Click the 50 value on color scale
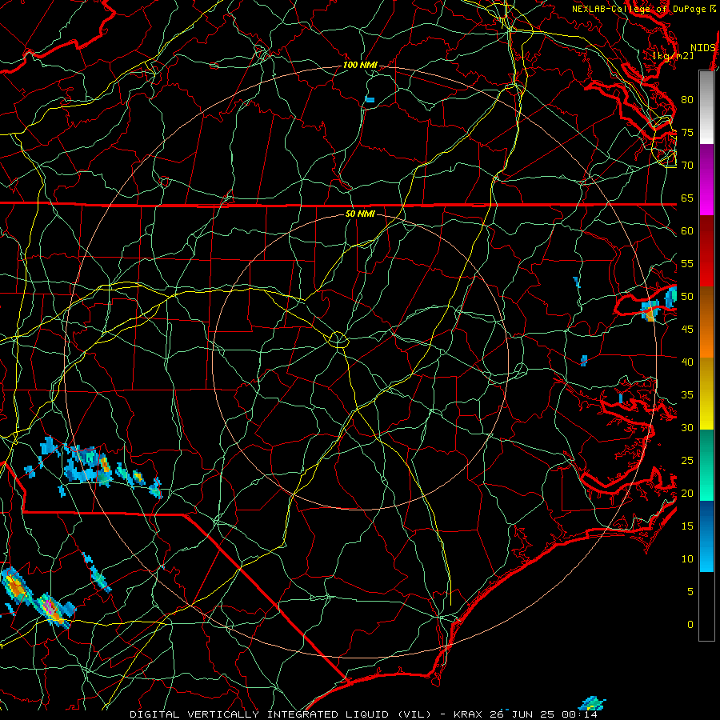The image size is (720, 720). pos(687,296)
